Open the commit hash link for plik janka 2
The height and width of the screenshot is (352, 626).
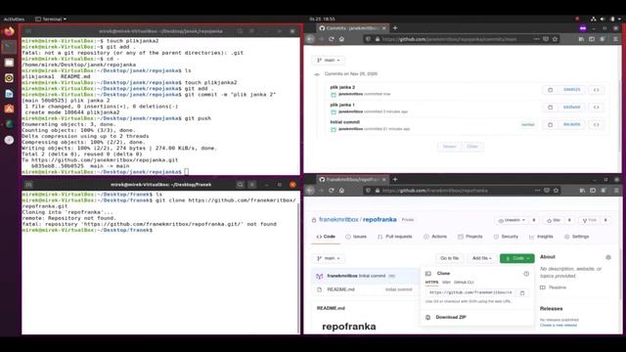tap(571, 90)
